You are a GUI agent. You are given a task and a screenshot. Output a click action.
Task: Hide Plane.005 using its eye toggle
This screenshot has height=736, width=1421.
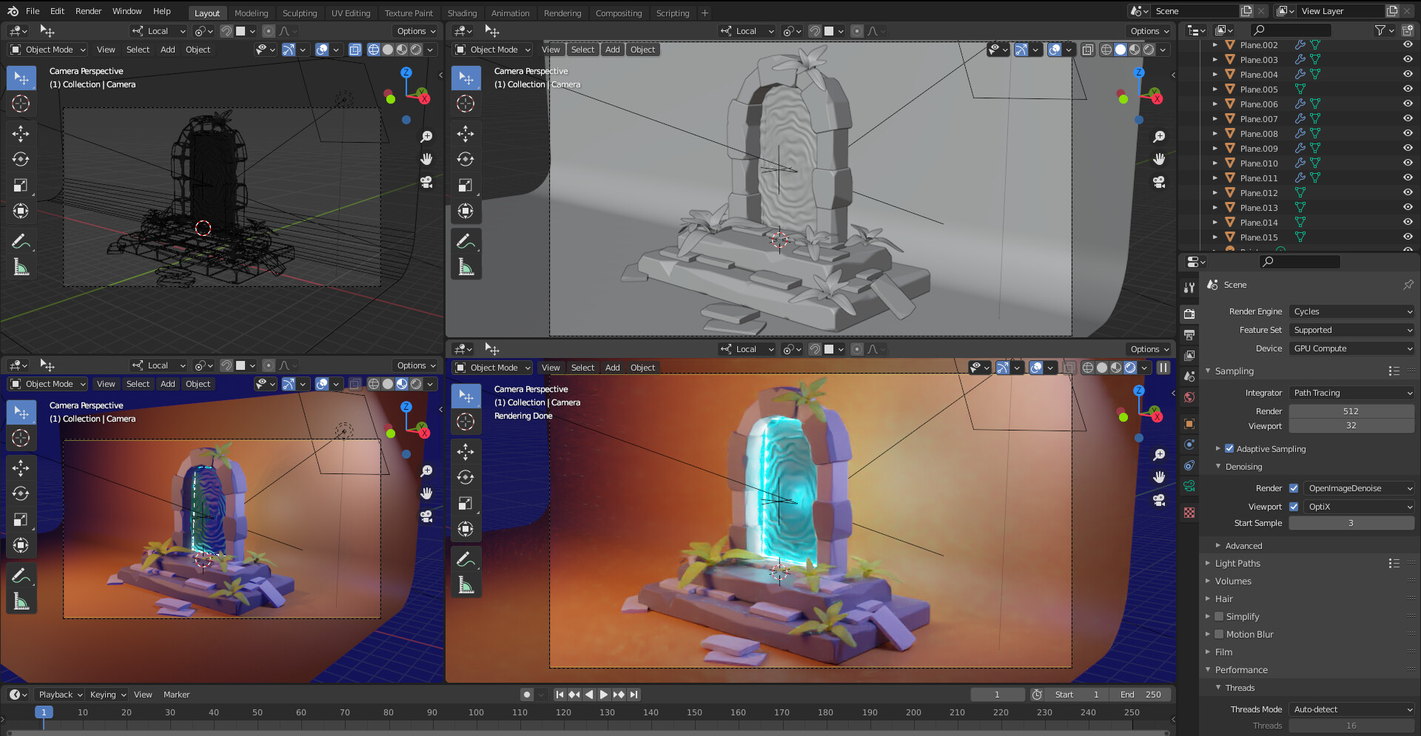pyautogui.click(x=1407, y=89)
